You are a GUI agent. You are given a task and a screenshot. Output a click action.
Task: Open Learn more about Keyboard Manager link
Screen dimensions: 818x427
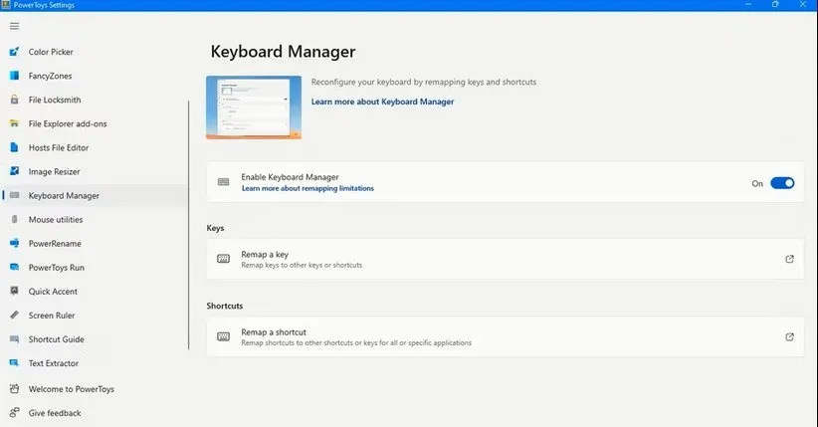coord(382,102)
